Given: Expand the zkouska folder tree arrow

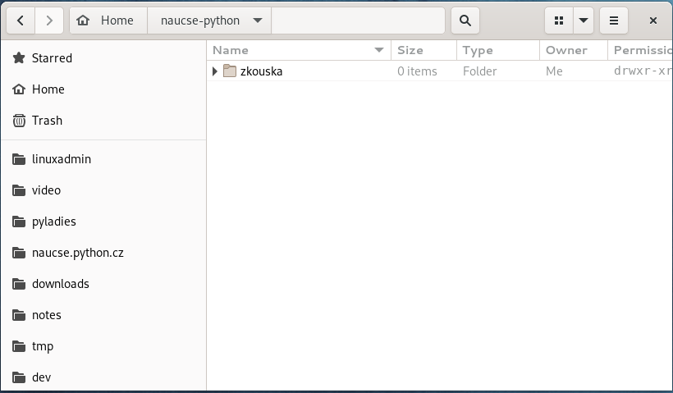Looking at the screenshot, I should [215, 71].
